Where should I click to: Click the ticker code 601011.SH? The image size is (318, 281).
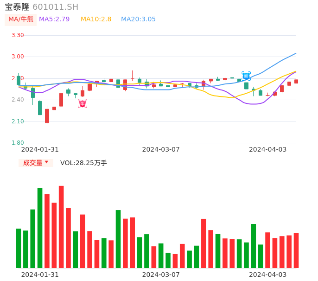click(x=55, y=7)
